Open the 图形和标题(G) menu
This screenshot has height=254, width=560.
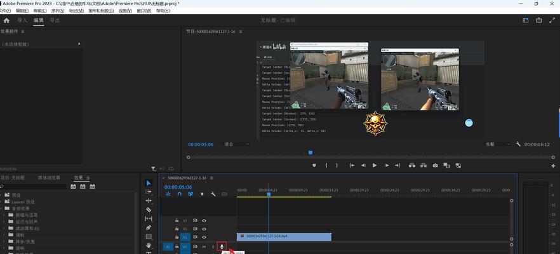point(101,11)
